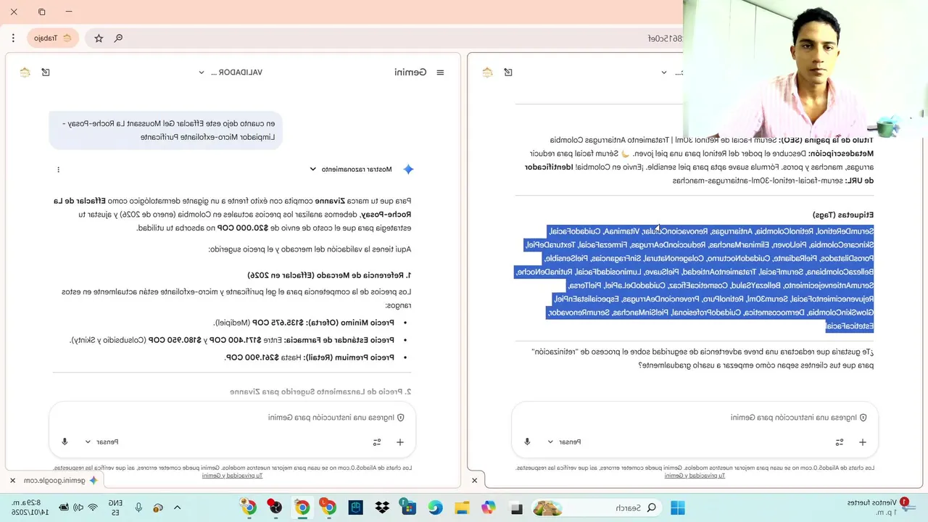Open the privacy link under the VALIDADOR chat
The image size is (928, 522).
[232, 476]
